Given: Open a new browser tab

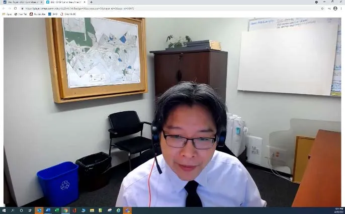Looking at the screenshot, I should pyautogui.click(x=91, y=2).
